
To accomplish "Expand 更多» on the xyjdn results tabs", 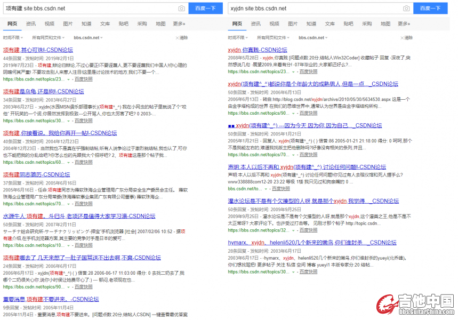I will [404, 23].
